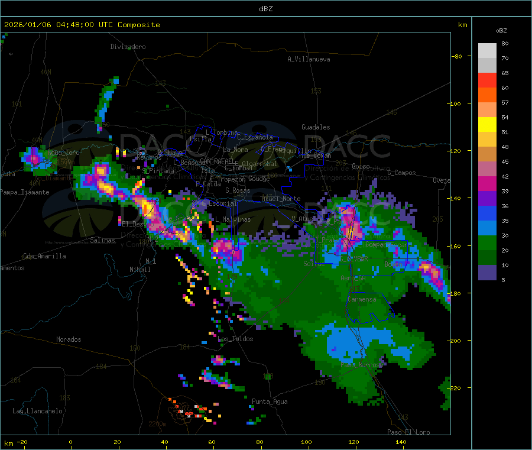The image size is (532, 450).
Task: Click the purple 36–39 dBZ legend swatch
Action: pos(487,199)
